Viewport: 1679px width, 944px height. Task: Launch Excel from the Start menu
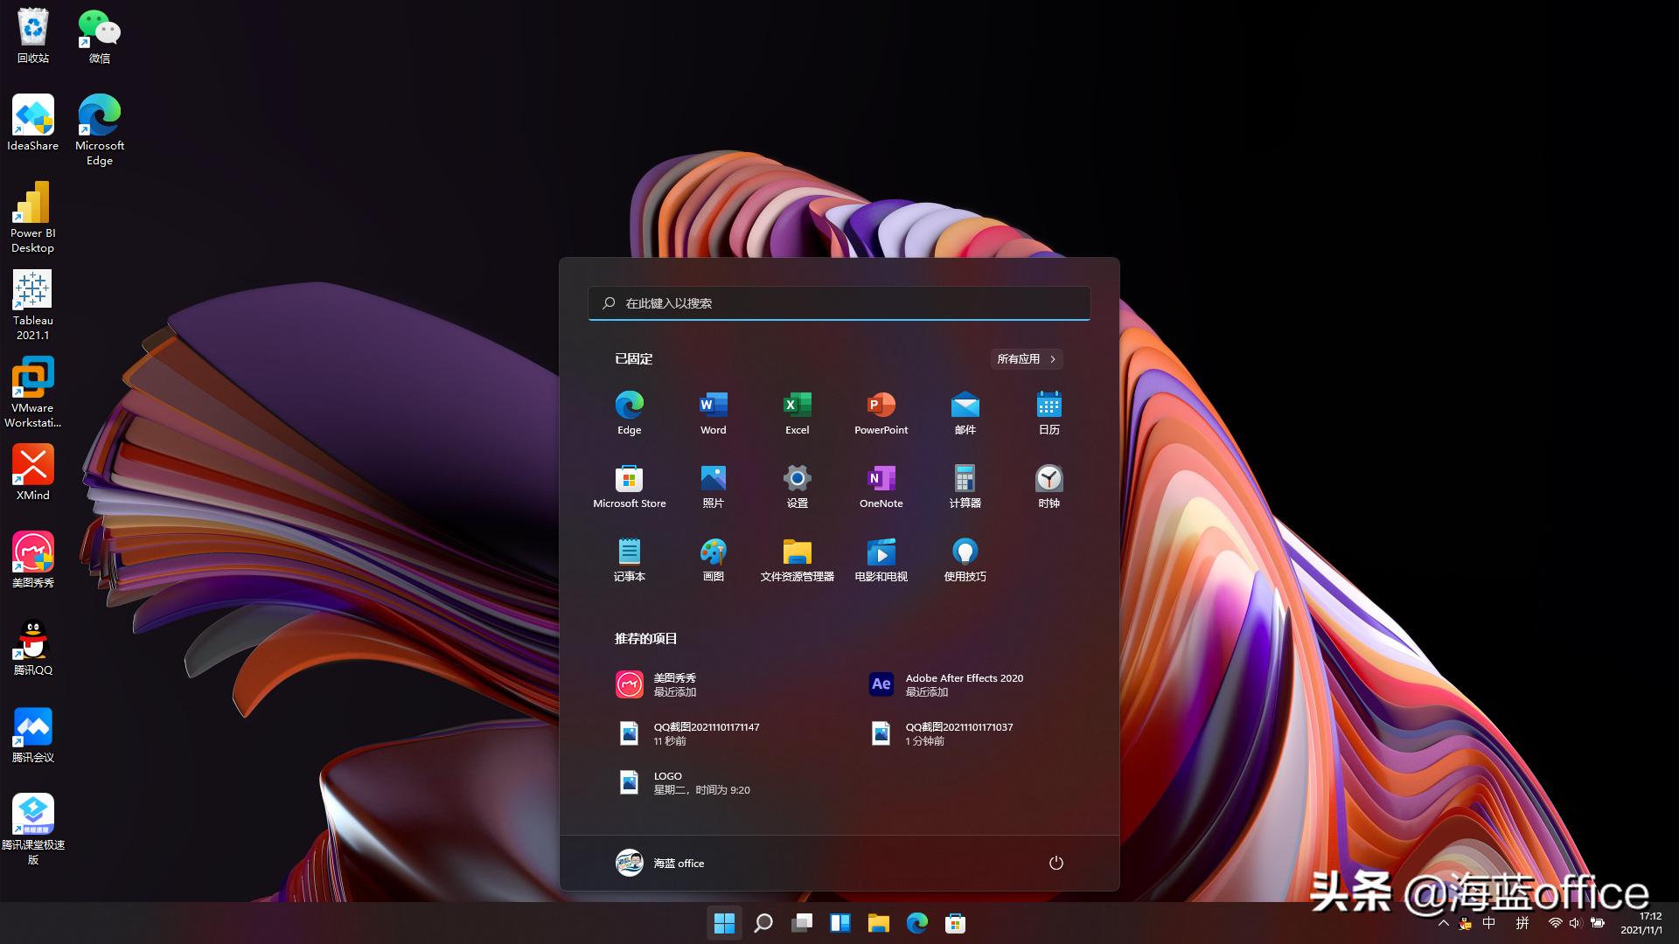(797, 411)
